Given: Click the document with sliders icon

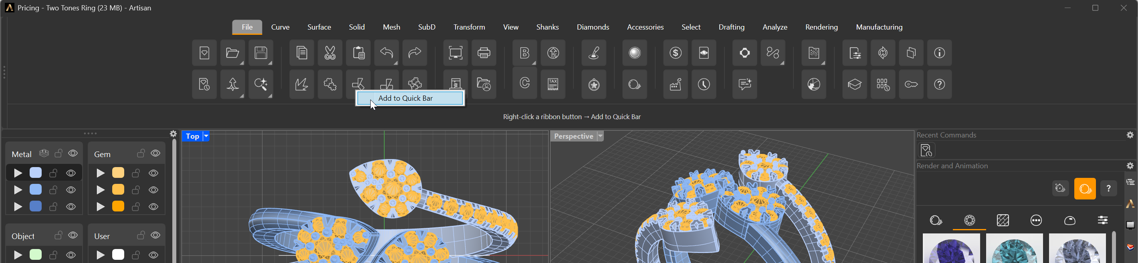Looking at the screenshot, I should coord(855,53).
